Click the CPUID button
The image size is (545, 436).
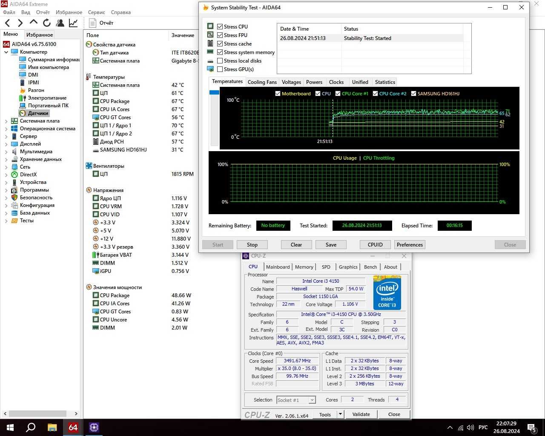(375, 245)
